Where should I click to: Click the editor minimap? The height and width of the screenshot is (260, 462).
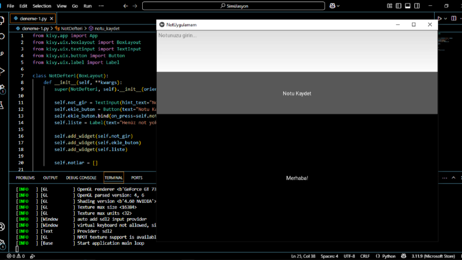coord(445,43)
